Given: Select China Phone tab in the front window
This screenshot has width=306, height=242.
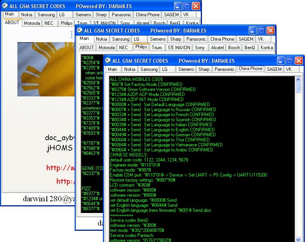Looking at the screenshot, I should point(251,69).
